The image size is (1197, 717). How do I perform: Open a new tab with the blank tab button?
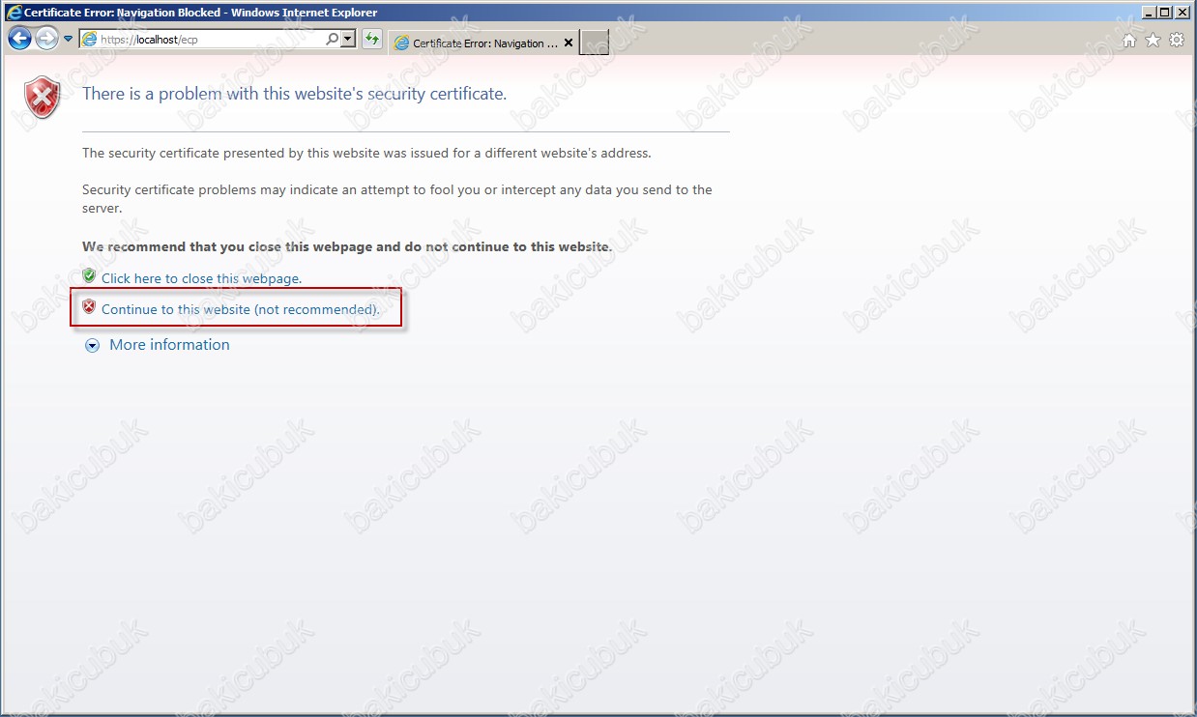(594, 43)
